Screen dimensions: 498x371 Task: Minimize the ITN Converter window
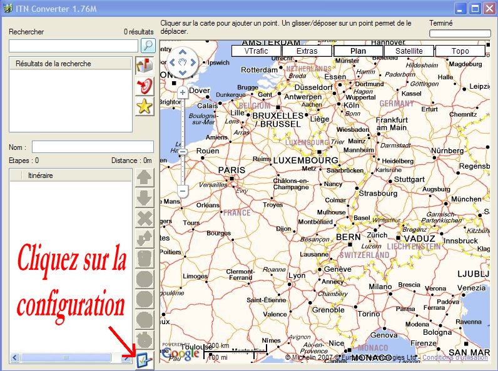(x=460, y=8)
